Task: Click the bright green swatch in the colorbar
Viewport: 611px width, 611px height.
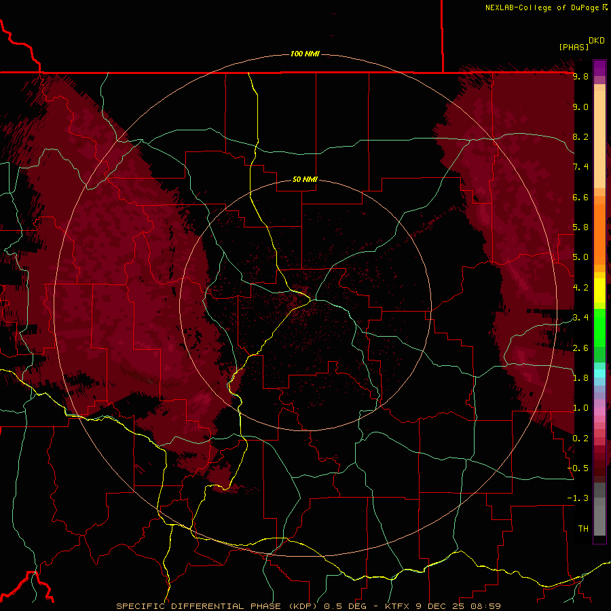Action: pyautogui.click(x=599, y=328)
